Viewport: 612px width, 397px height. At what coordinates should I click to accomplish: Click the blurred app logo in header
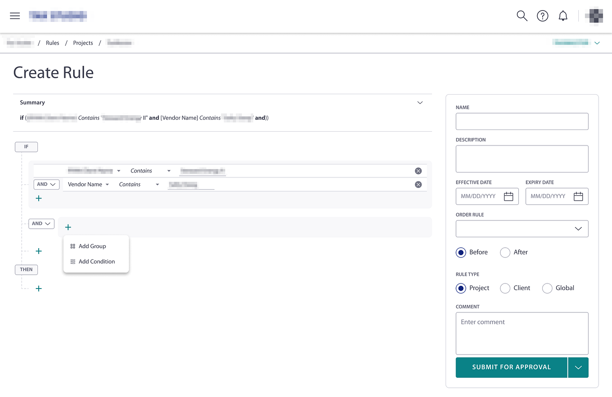(x=58, y=16)
